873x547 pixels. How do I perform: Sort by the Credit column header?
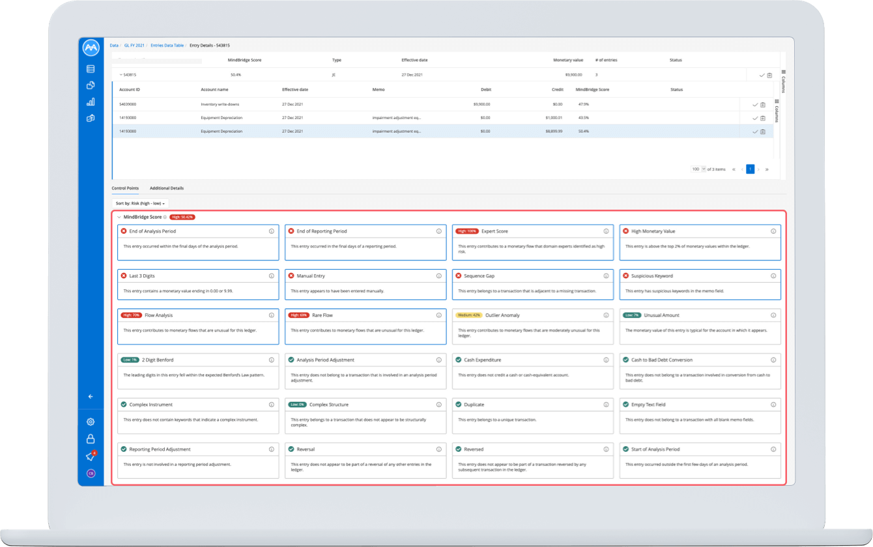[557, 90]
